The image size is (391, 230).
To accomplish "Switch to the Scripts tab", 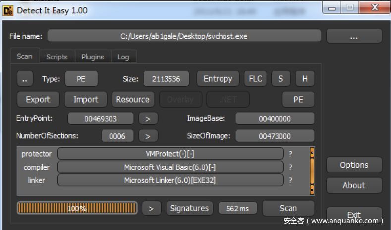I will point(56,57).
